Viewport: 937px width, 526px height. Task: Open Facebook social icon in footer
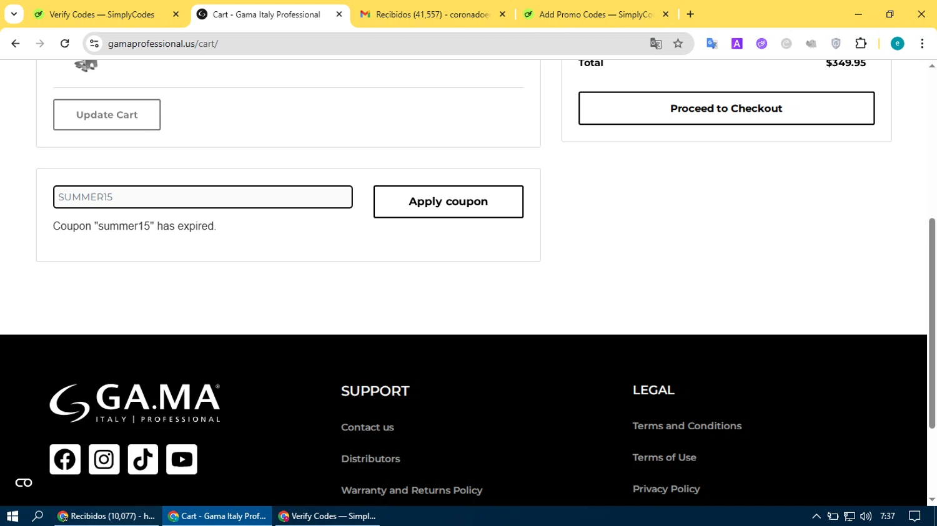click(x=65, y=459)
